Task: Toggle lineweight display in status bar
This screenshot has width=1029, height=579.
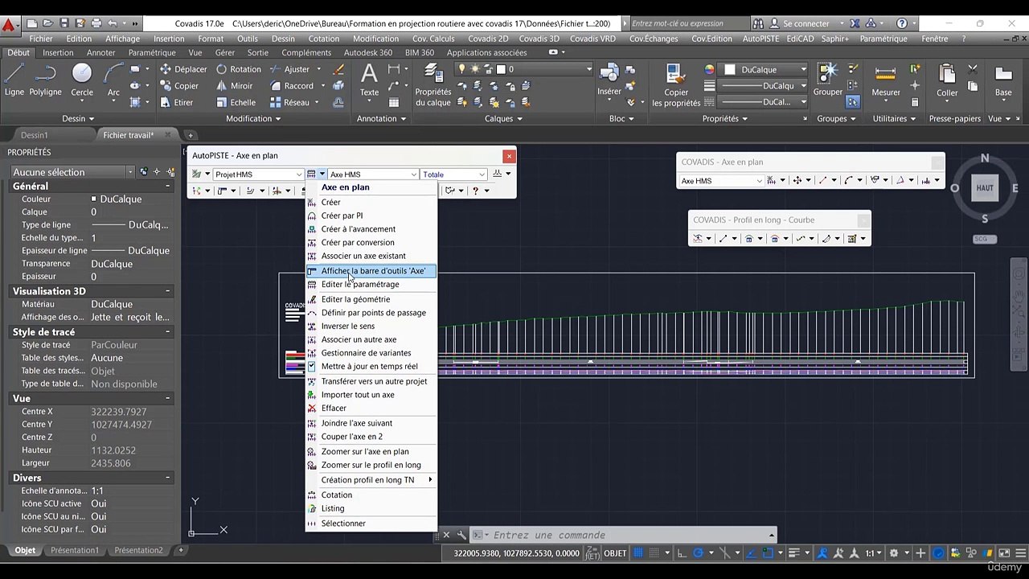Action: pos(793,553)
